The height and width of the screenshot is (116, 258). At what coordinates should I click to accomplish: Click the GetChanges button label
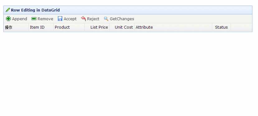point(122,19)
